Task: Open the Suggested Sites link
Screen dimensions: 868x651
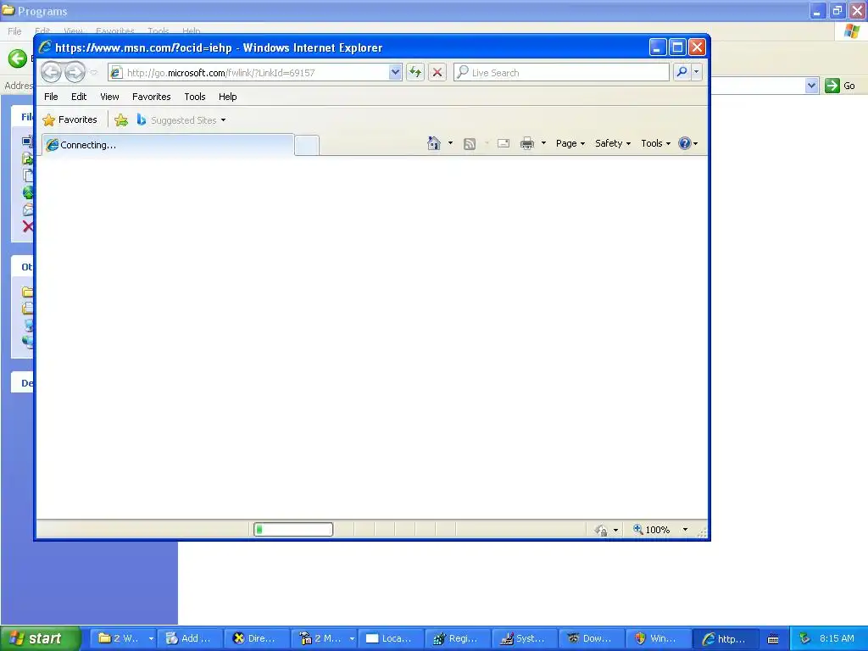Action: 181,120
